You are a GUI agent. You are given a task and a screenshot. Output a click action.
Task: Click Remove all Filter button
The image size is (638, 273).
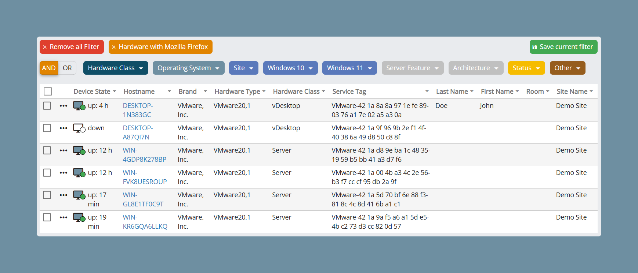pyautogui.click(x=72, y=47)
